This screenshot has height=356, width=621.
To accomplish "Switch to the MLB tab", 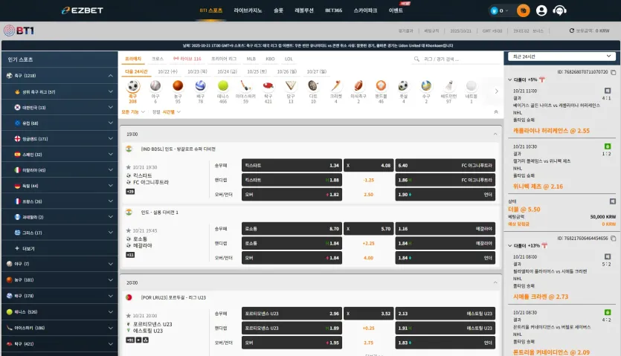I will pyautogui.click(x=251, y=59).
